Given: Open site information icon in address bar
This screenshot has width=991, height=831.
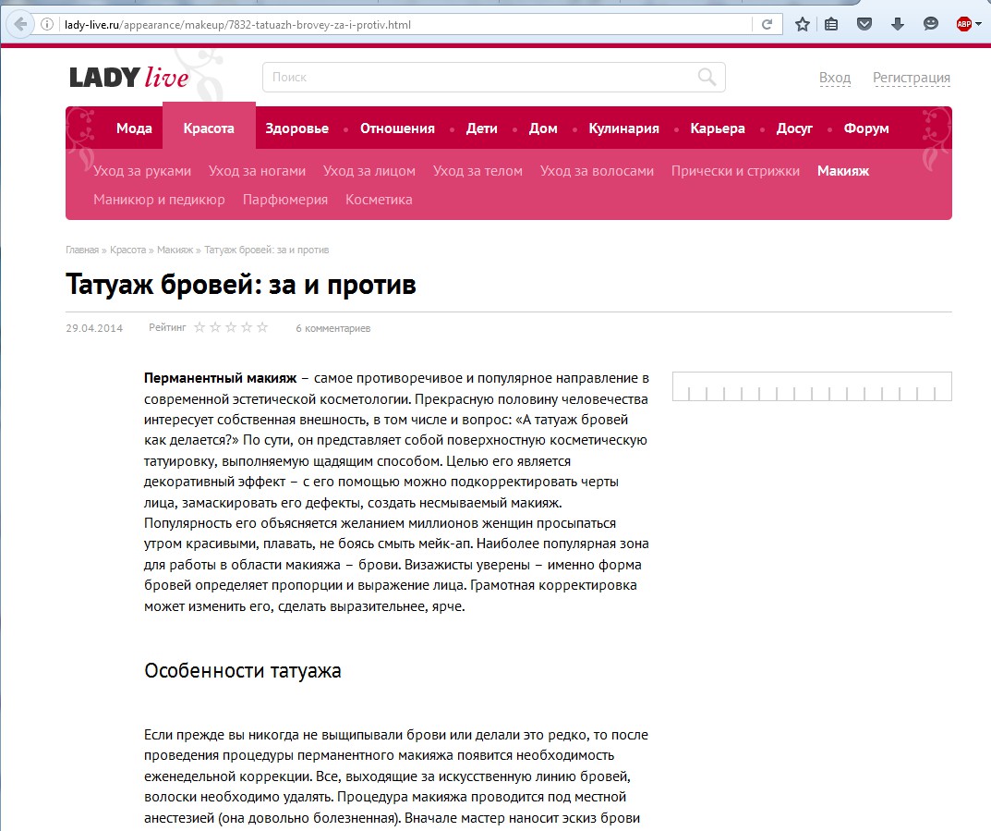Looking at the screenshot, I should click(x=47, y=25).
